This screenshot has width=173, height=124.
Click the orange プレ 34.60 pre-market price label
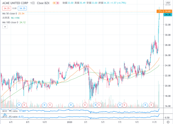click(x=164, y=11)
